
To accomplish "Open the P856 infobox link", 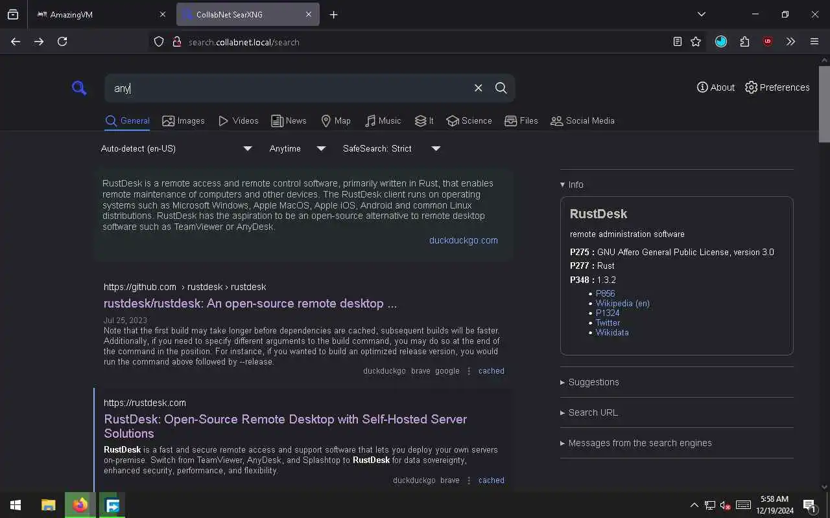I will click(605, 293).
